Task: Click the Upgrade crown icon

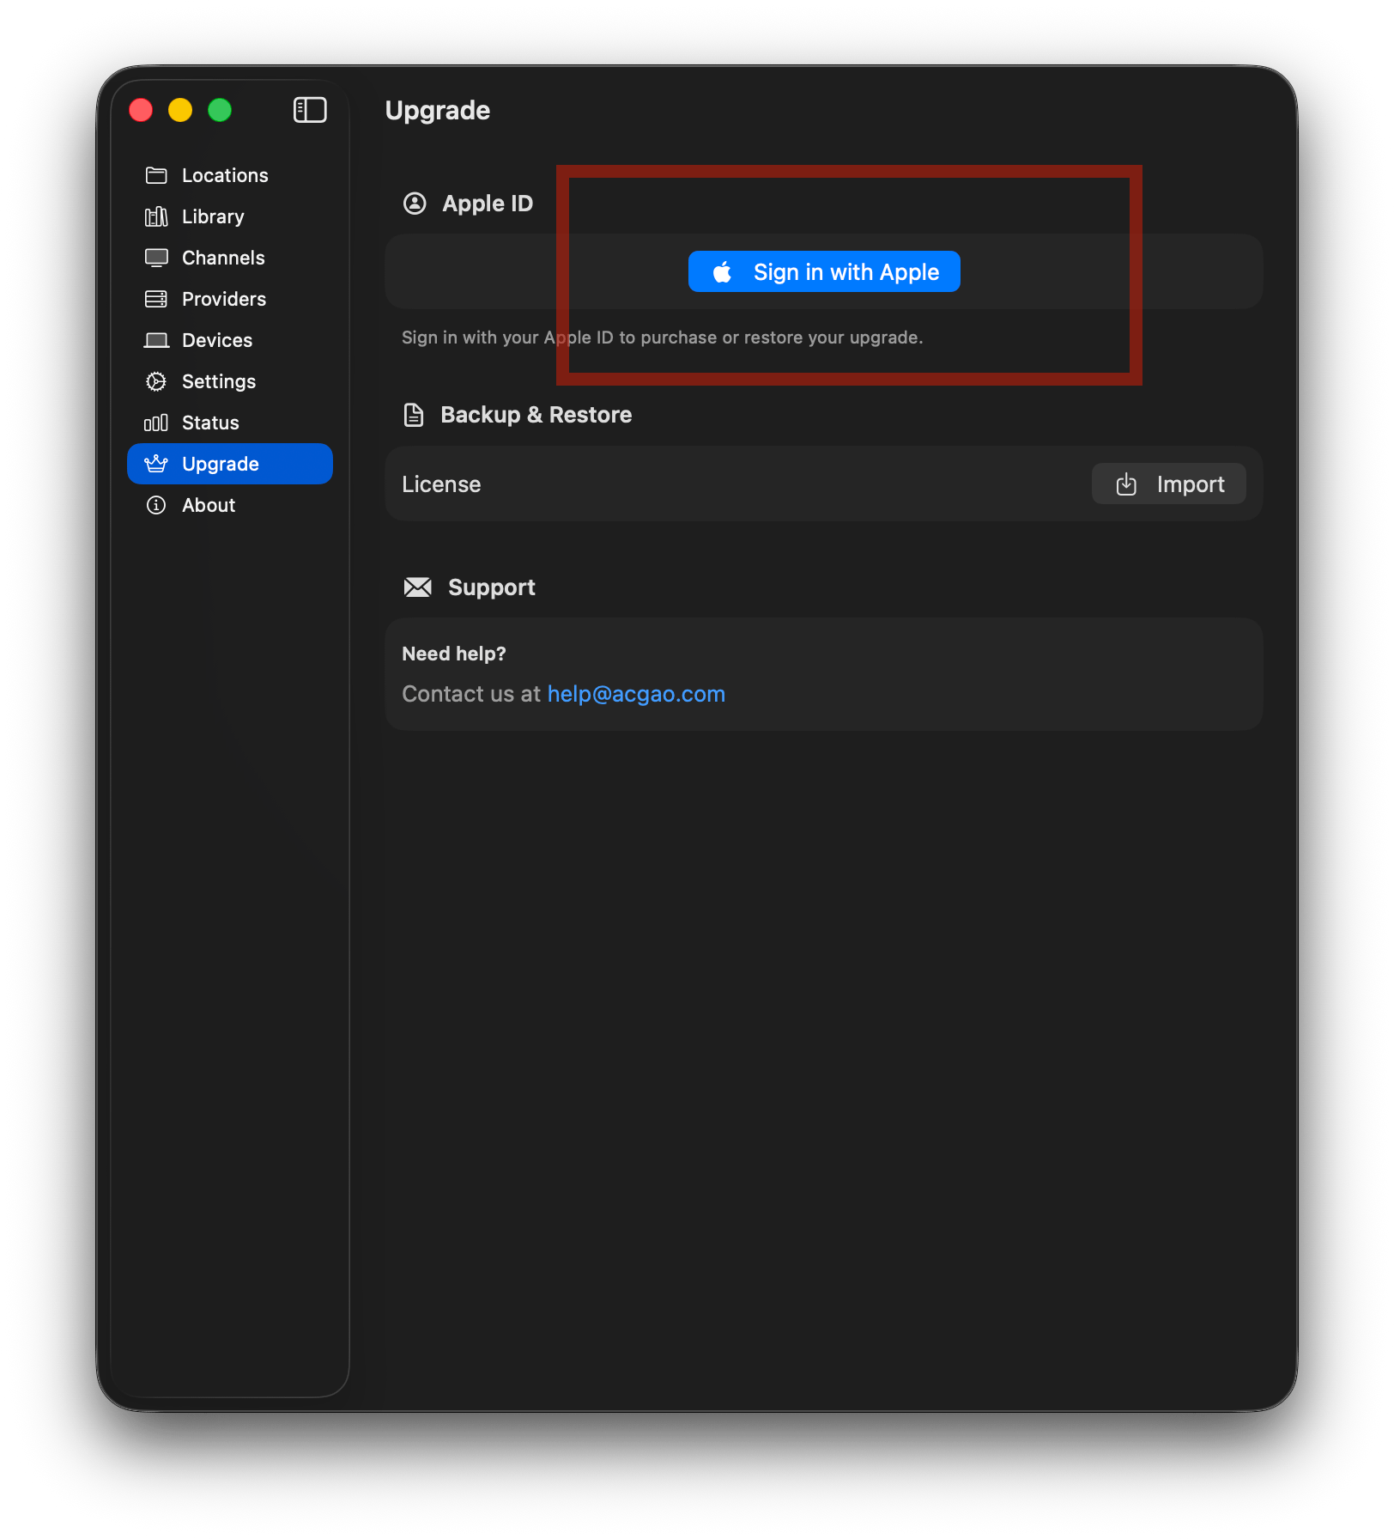Action: point(156,464)
